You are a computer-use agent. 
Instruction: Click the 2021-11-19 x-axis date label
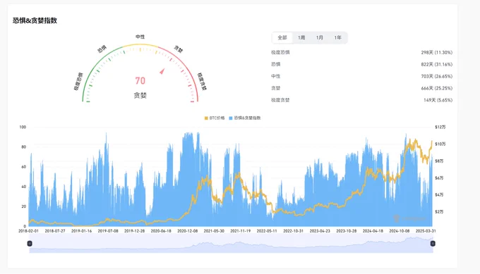[x=240, y=231]
